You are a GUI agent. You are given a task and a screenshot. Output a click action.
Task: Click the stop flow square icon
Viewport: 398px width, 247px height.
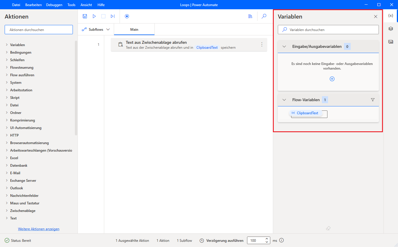[103, 16]
